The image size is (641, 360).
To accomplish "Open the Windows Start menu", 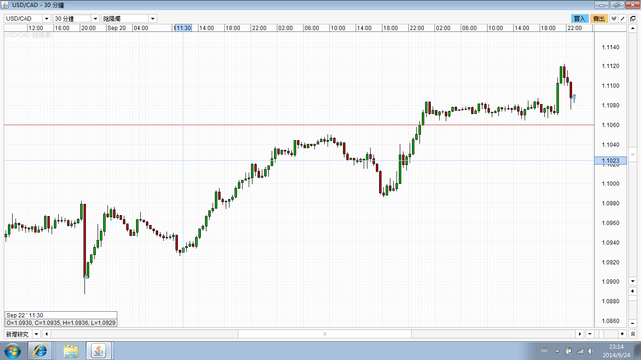I will tap(12, 351).
